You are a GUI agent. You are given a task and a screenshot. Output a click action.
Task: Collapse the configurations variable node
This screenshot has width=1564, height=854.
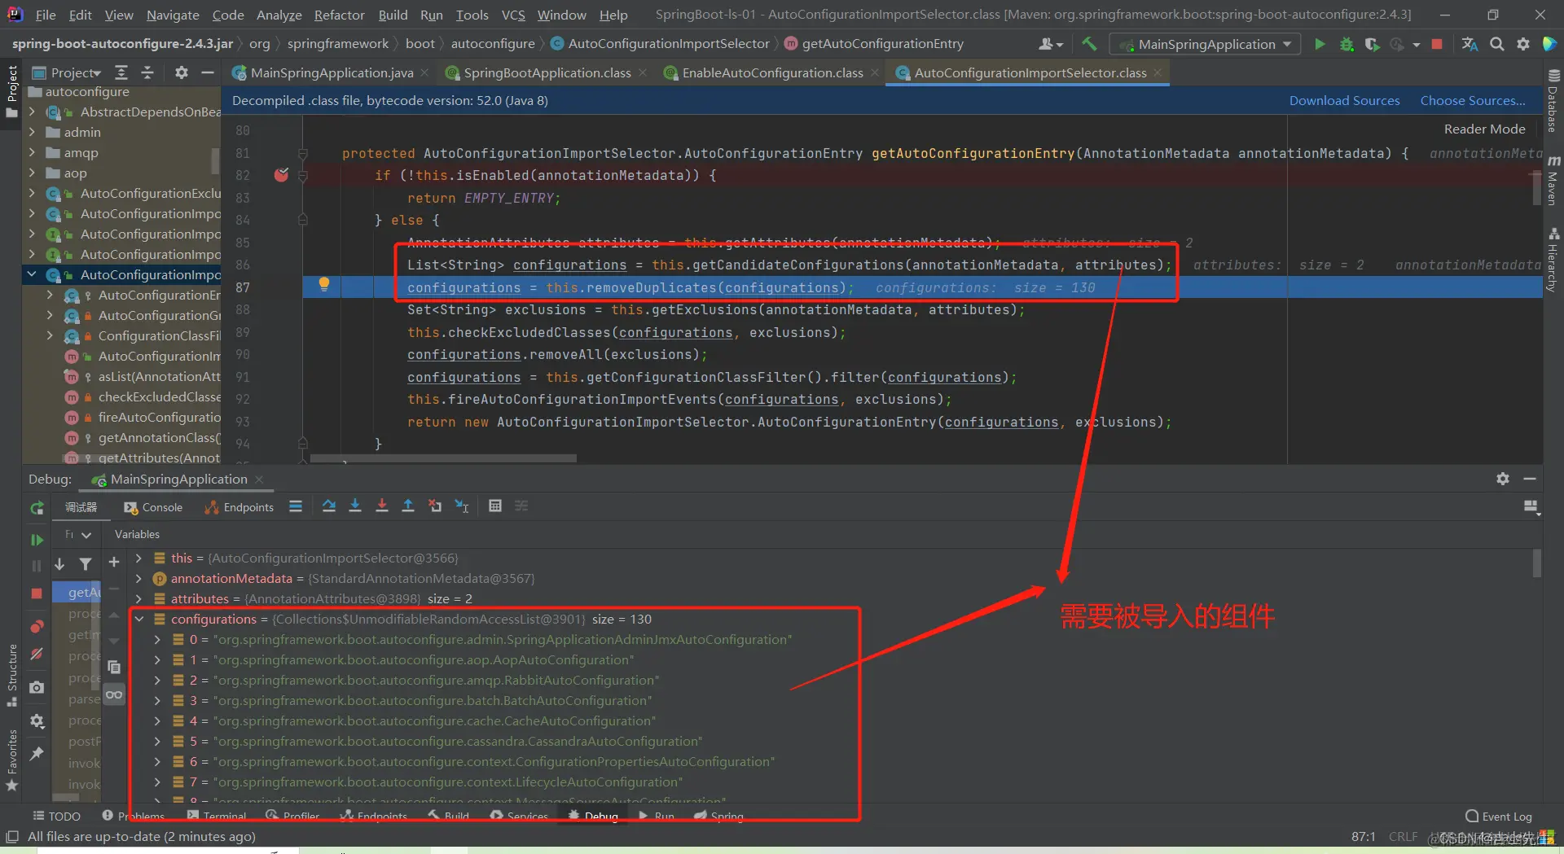[x=138, y=619]
